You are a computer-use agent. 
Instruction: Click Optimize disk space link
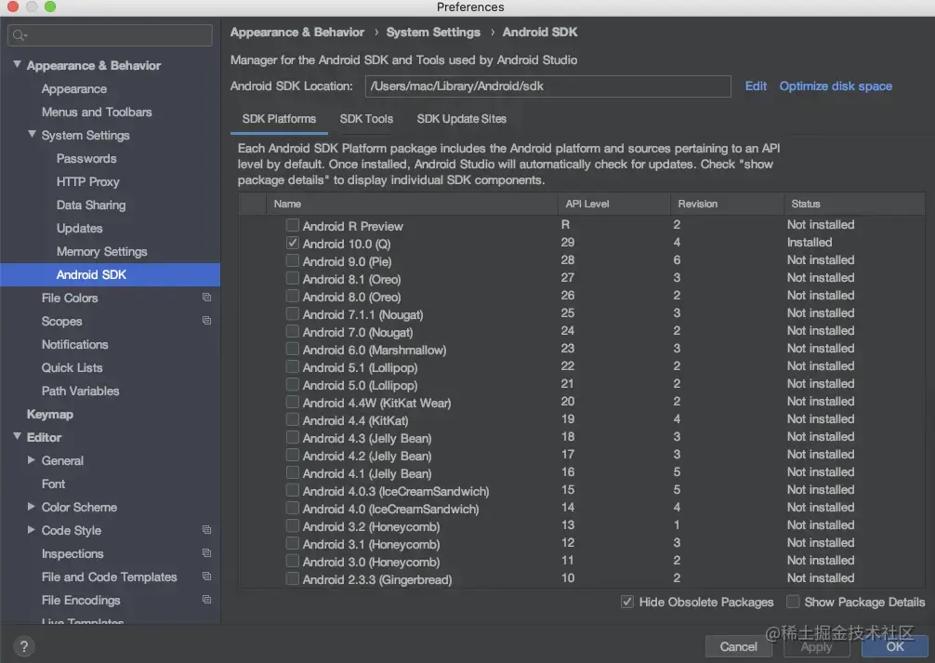(x=836, y=86)
